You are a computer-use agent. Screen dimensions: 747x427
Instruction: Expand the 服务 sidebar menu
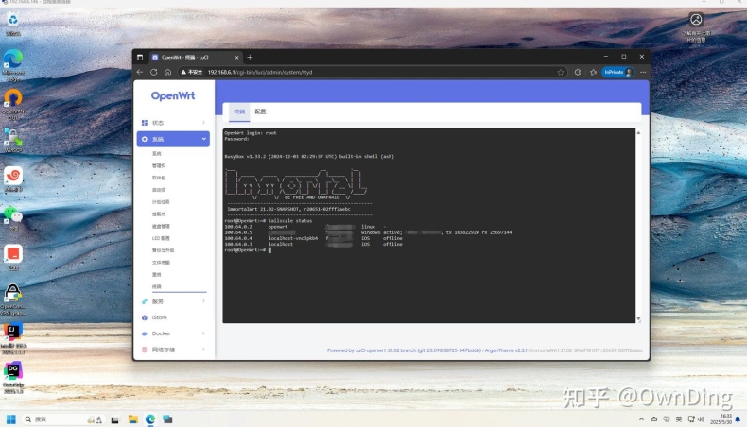coord(203,301)
